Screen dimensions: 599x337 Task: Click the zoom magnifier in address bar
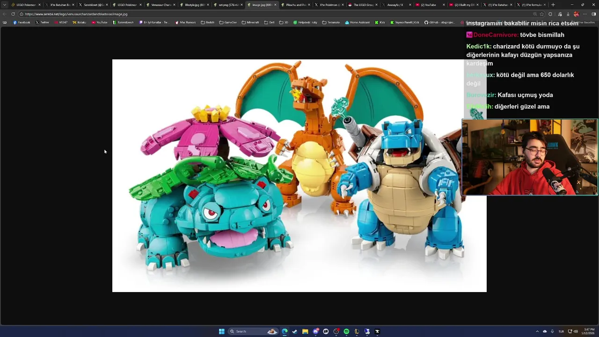(535, 14)
